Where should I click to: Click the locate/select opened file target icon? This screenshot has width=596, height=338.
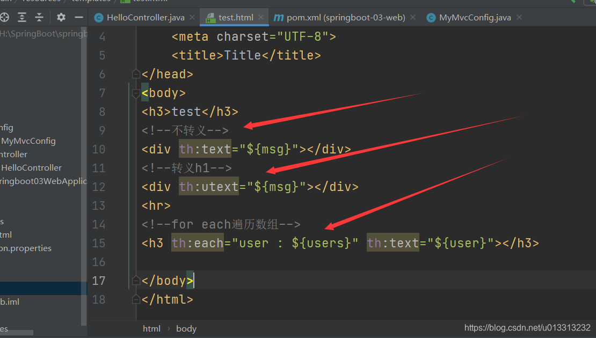click(4, 17)
